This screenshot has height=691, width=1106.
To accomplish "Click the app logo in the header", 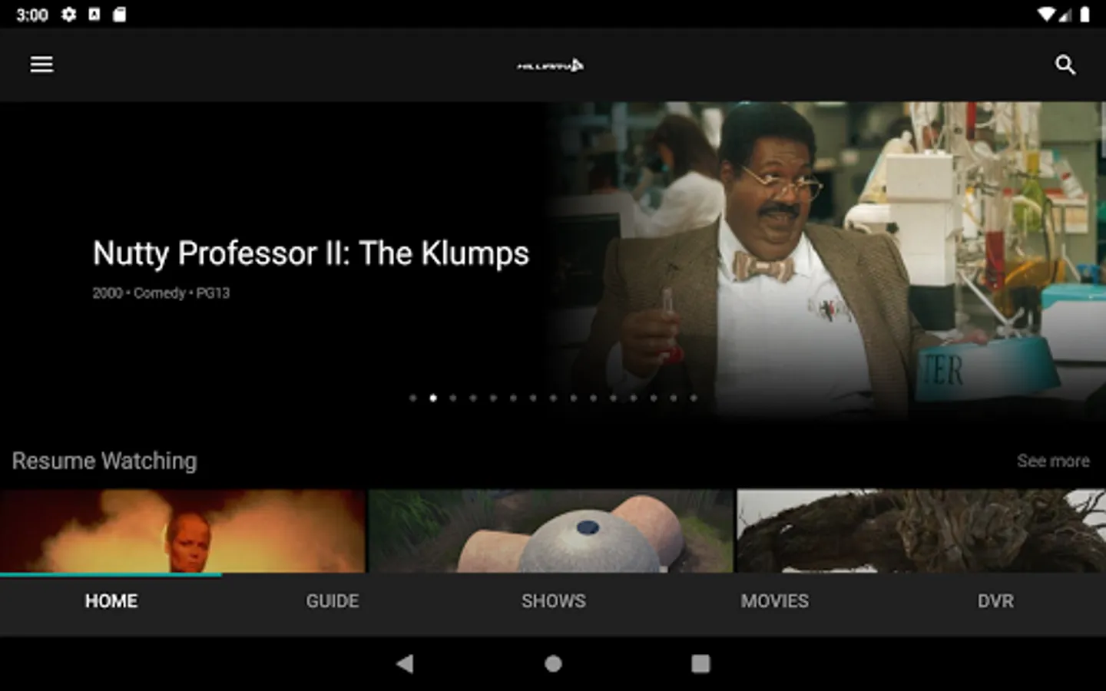I will [551, 66].
